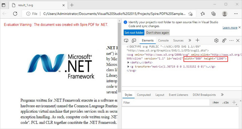The image size is (242, 129).
Task: Activate the inspect element picker
Action: (x=126, y=41)
